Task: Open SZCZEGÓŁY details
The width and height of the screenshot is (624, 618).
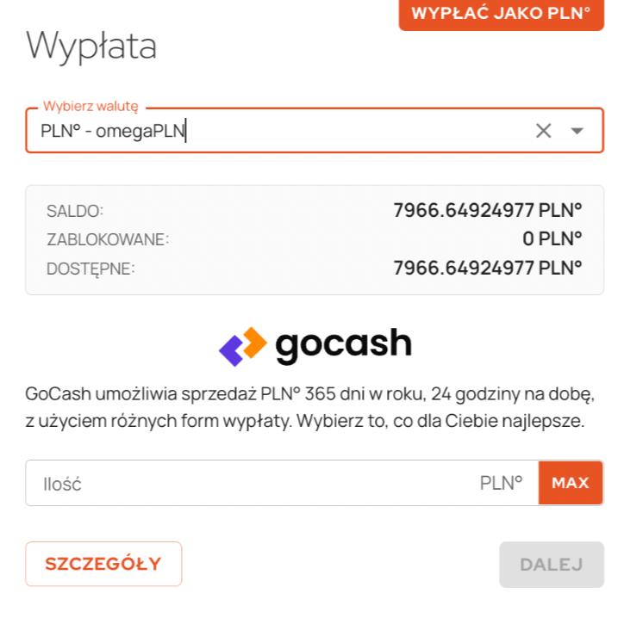Action: (x=103, y=564)
